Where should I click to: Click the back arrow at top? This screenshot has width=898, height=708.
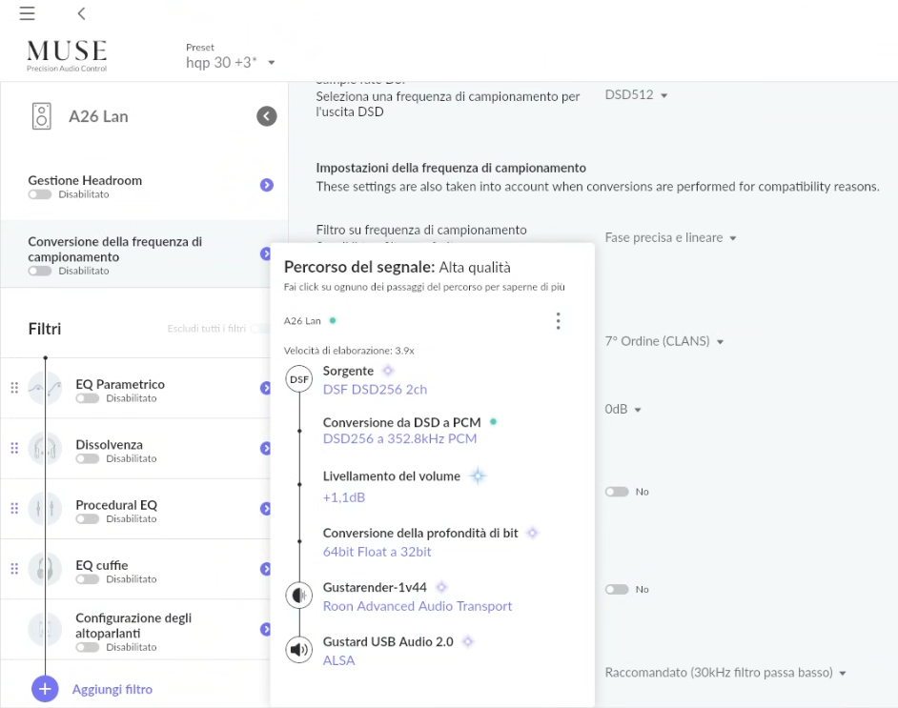82,13
